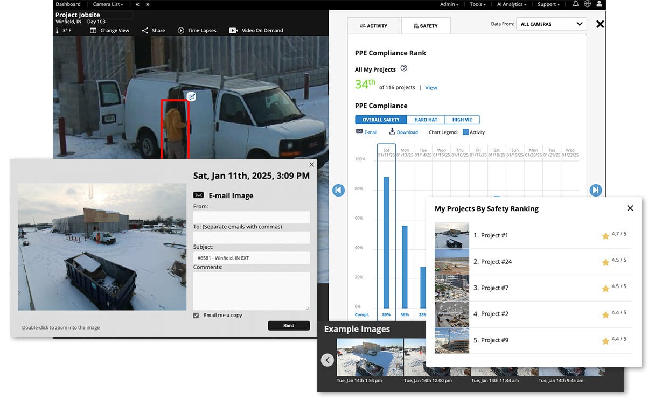Screen dimensions: 655x420
Task: Select the Hard Hat compliance filter
Action: 426,120
